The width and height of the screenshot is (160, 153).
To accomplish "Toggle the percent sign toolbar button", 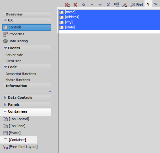I will [156, 4].
